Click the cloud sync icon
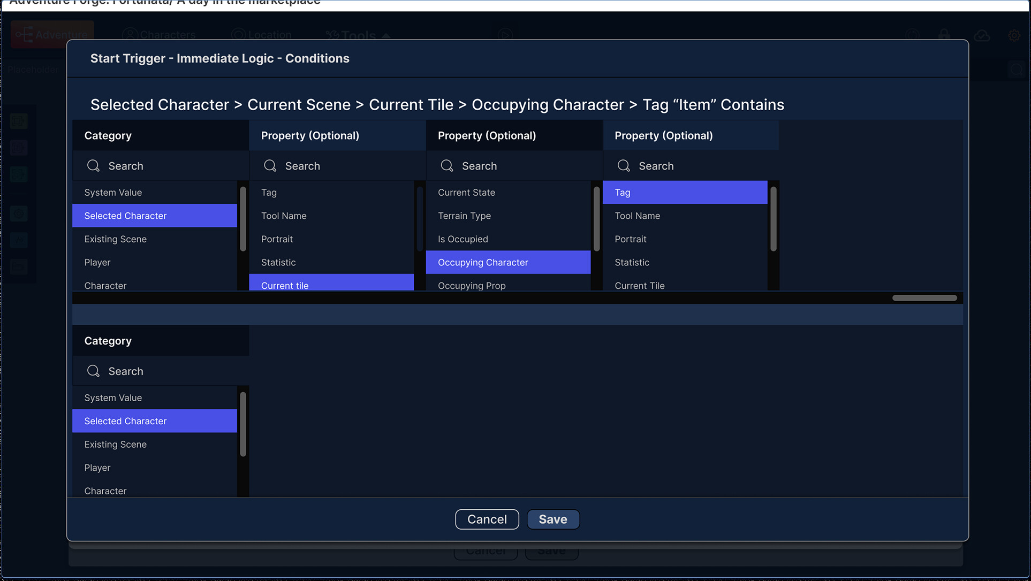The image size is (1031, 581). click(982, 35)
